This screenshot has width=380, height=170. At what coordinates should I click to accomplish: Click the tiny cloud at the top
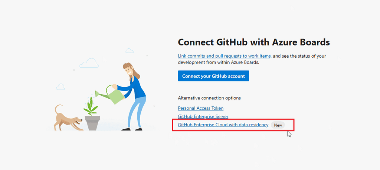130,50
